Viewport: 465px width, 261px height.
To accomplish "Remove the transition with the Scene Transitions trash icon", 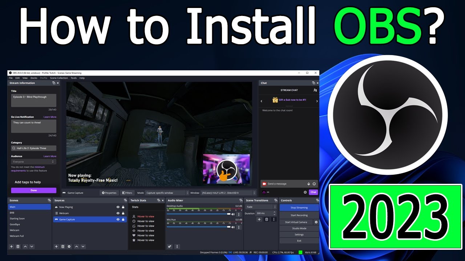I will tap(267, 219).
